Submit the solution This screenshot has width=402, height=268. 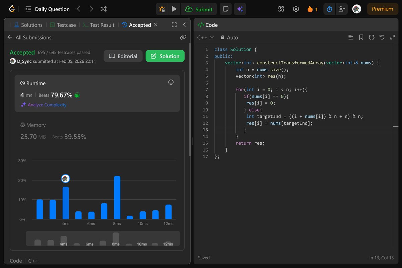click(199, 9)
